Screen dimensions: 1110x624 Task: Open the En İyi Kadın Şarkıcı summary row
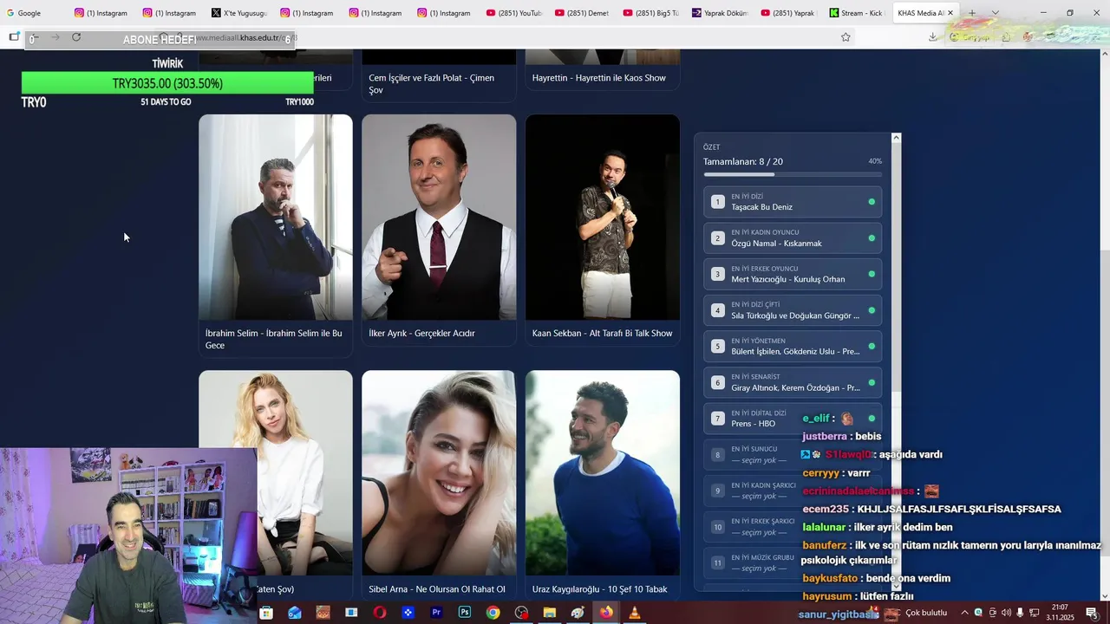point(793,491)
